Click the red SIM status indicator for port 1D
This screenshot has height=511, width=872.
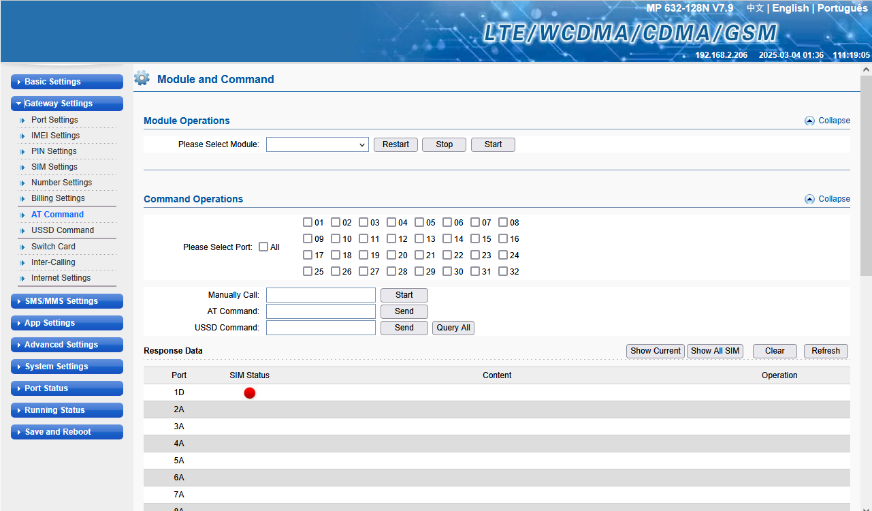250,393
